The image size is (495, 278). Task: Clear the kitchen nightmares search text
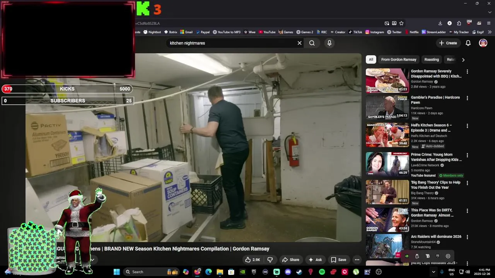coord(299,43)
